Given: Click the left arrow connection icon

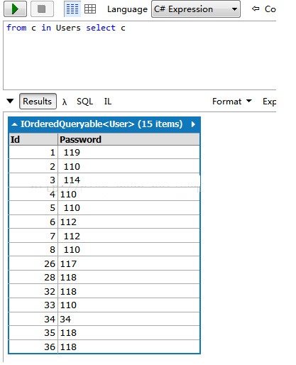Looking at the screenshot, I should coord(256,9).
